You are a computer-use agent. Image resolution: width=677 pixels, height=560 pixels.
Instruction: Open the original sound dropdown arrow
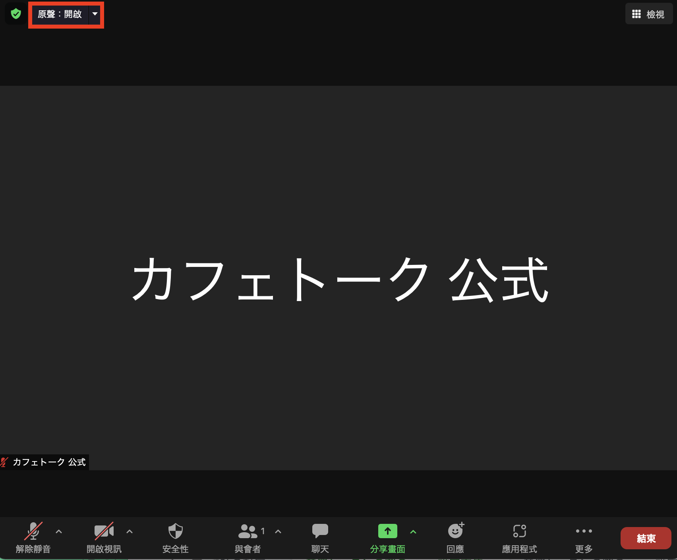pos(95,14)
